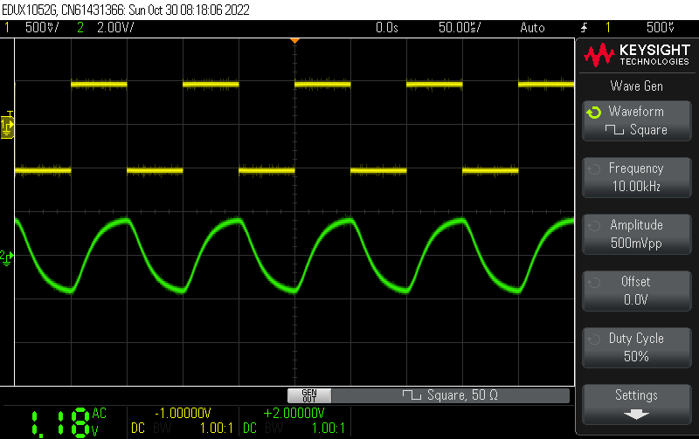Click the channel 1 500mV/ scale readout

pyautogui.click(x=42, y=28)
